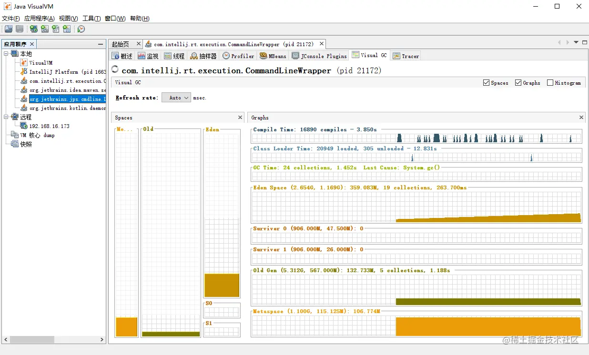Click the grayed-out Save toolbar icon

(20, 29)
